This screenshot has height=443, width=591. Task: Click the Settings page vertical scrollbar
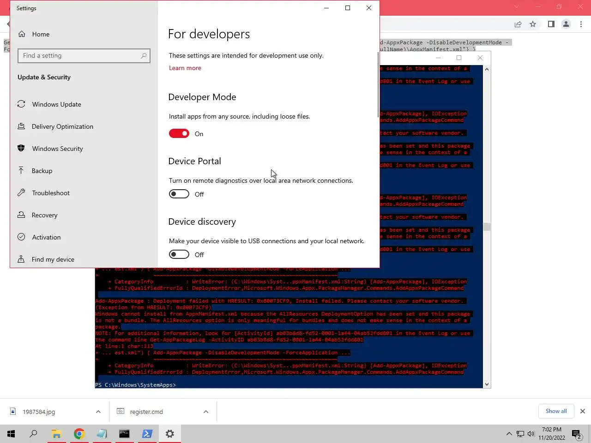pos(378,84)
